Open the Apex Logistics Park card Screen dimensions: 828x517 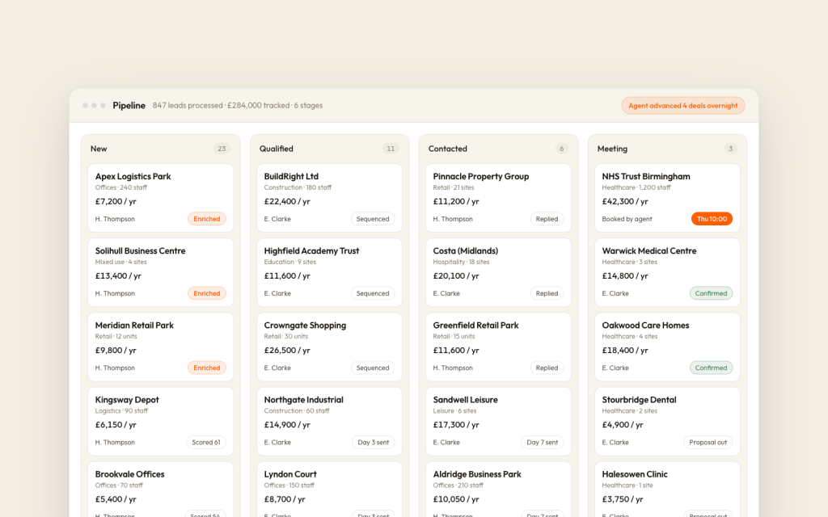pos(161,198)
